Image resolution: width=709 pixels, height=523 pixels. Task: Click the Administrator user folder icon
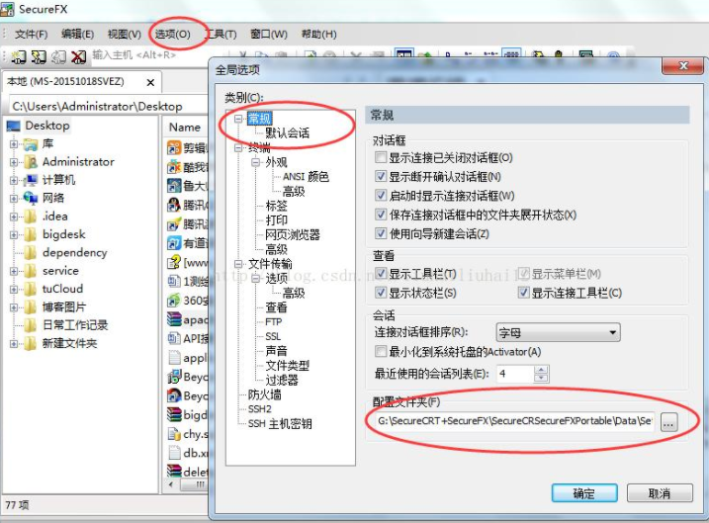(31, 162)
